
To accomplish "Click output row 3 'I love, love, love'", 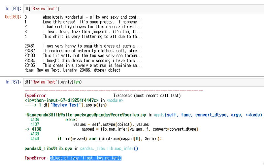I will [x=83, y=32].
